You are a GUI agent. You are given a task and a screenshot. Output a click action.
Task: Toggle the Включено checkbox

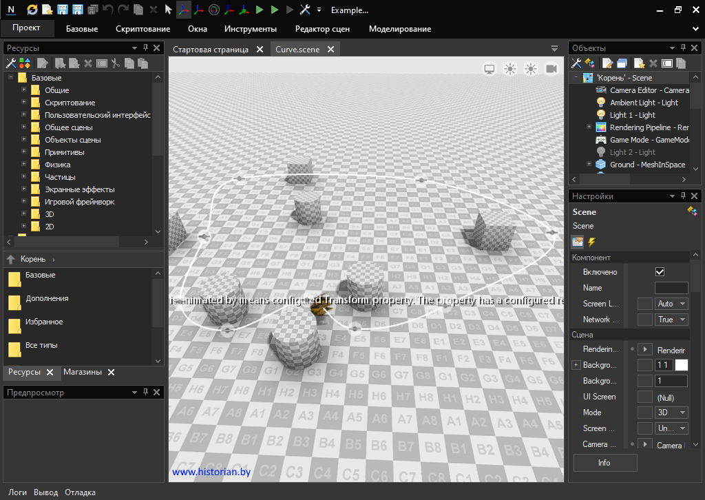(x=660, y=272)
